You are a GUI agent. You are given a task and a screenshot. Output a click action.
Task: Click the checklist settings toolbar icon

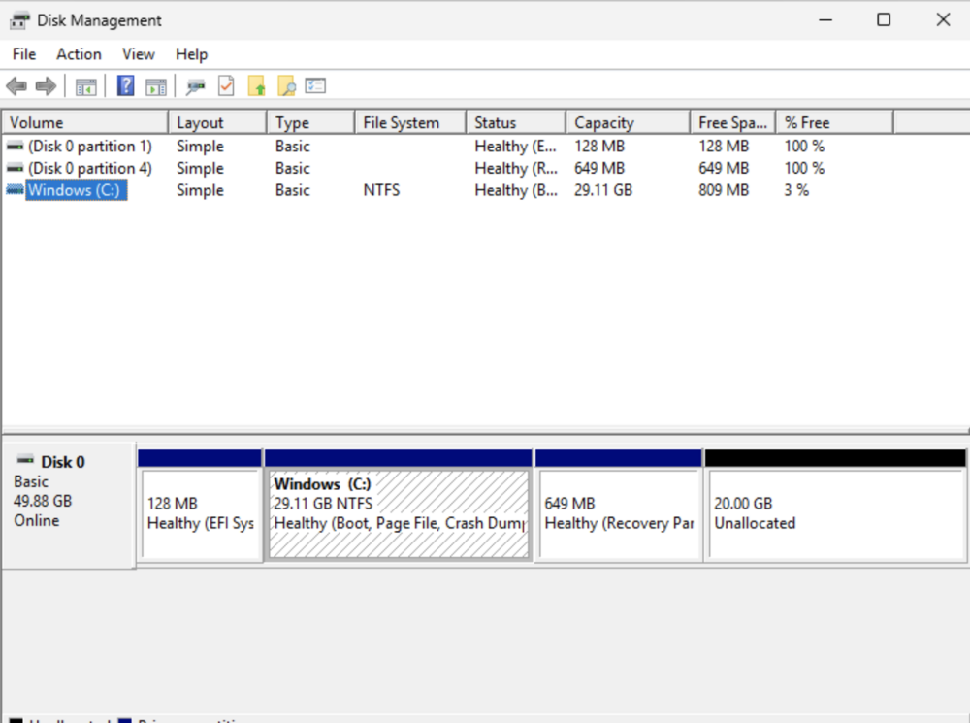pyautogui.click(x=315, y=85)
